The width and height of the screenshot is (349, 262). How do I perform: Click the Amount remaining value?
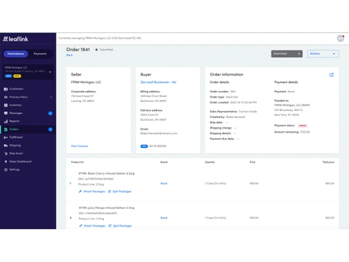pyautogui.click(x=305, y=132)
